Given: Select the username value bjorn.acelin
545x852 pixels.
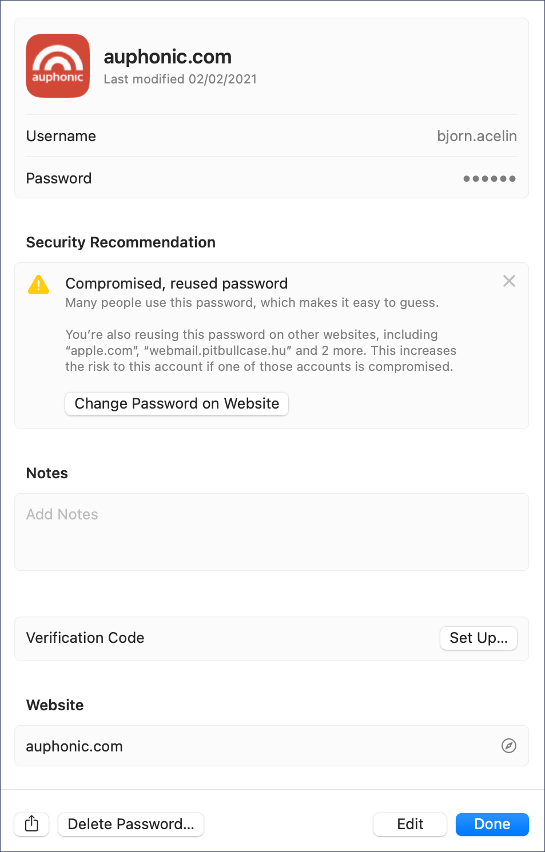Looking at the screenshot, I should pos(476,136).
